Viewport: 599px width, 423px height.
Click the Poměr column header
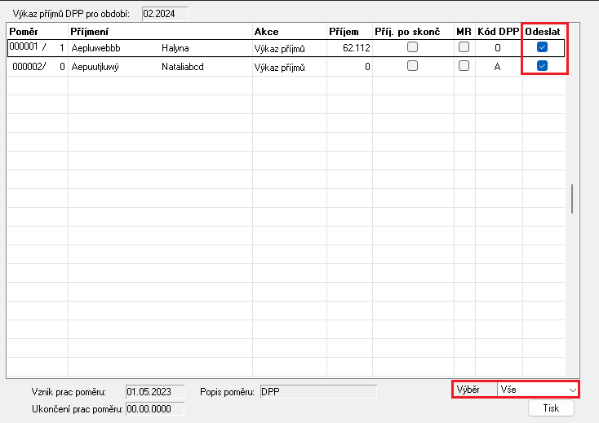[x=38, y=31]
